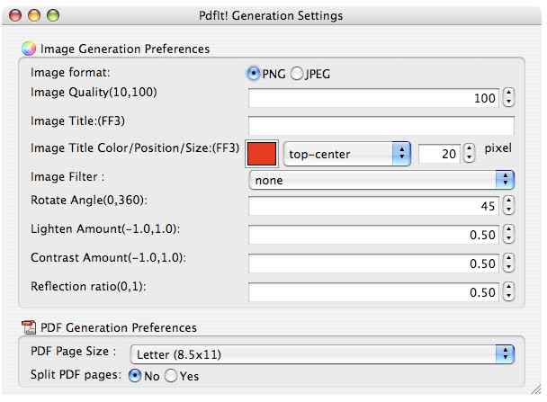Select PNG image format

(255, 73)
